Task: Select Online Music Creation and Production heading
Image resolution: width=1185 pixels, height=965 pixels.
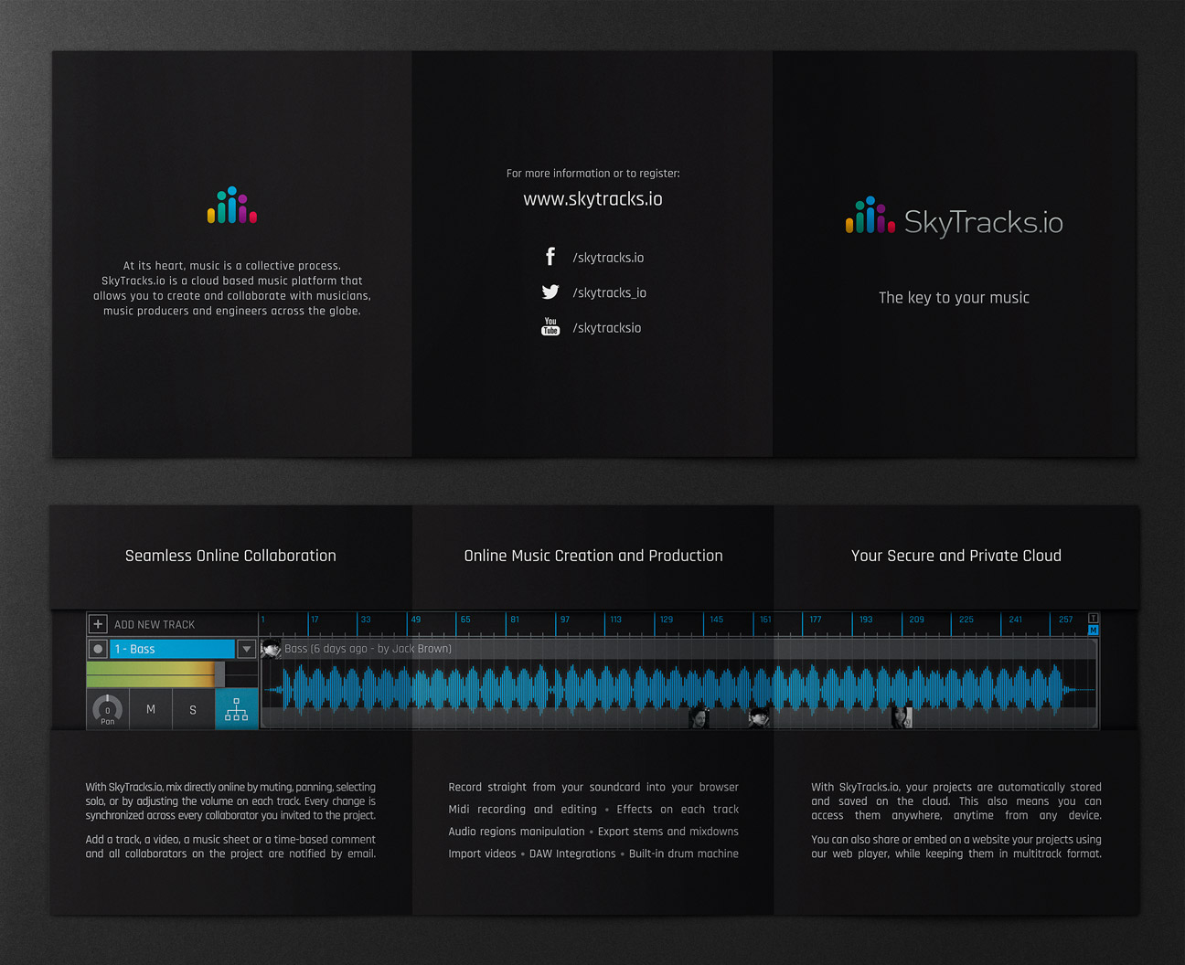Action: pos(593,556)
